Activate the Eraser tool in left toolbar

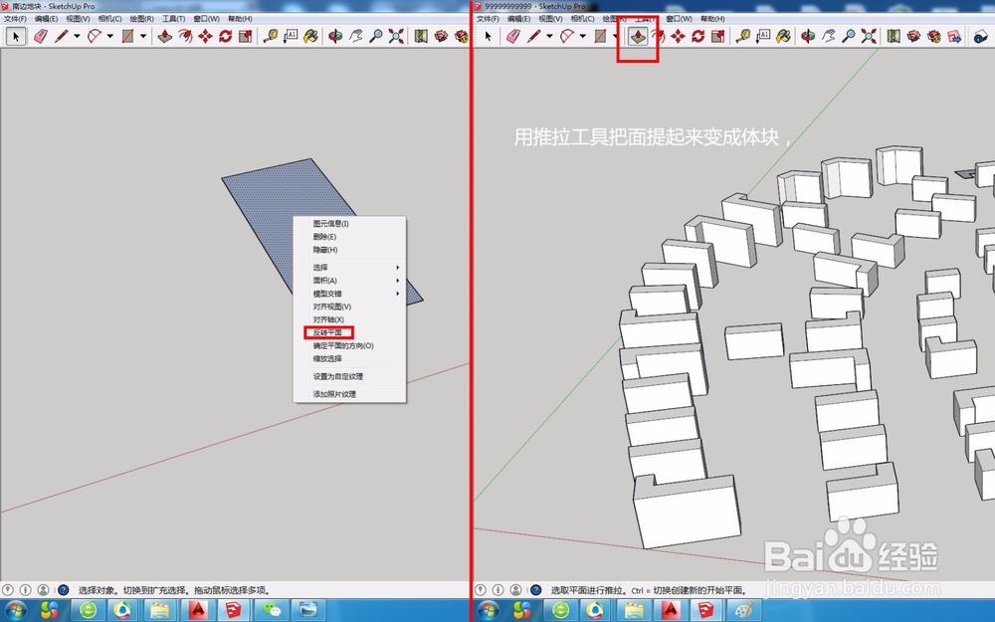point(40,36)
